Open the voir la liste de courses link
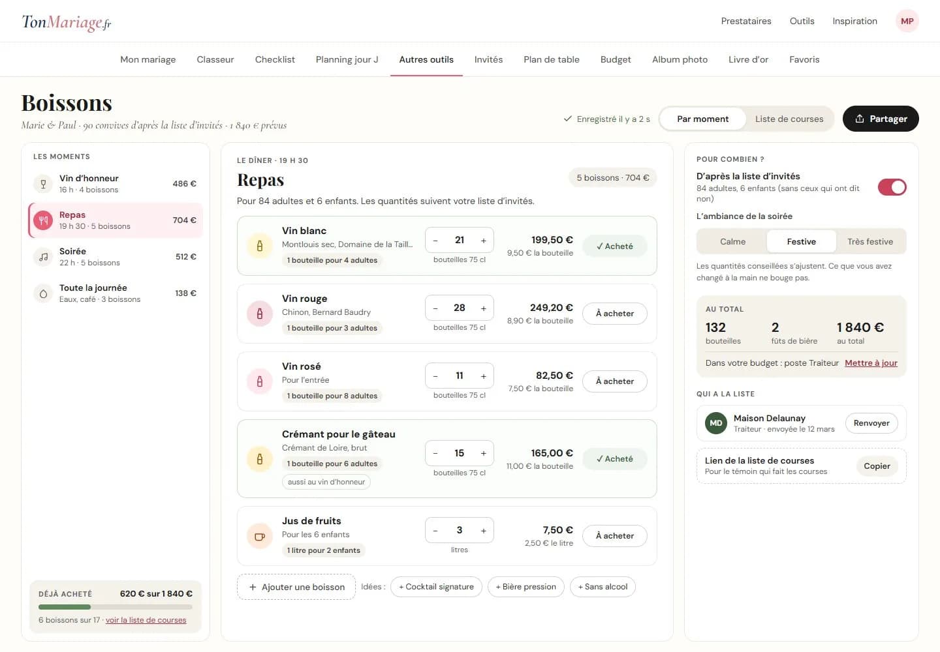Screen dimensions: 940x652 pyautogui.click(x=146, y=620)
